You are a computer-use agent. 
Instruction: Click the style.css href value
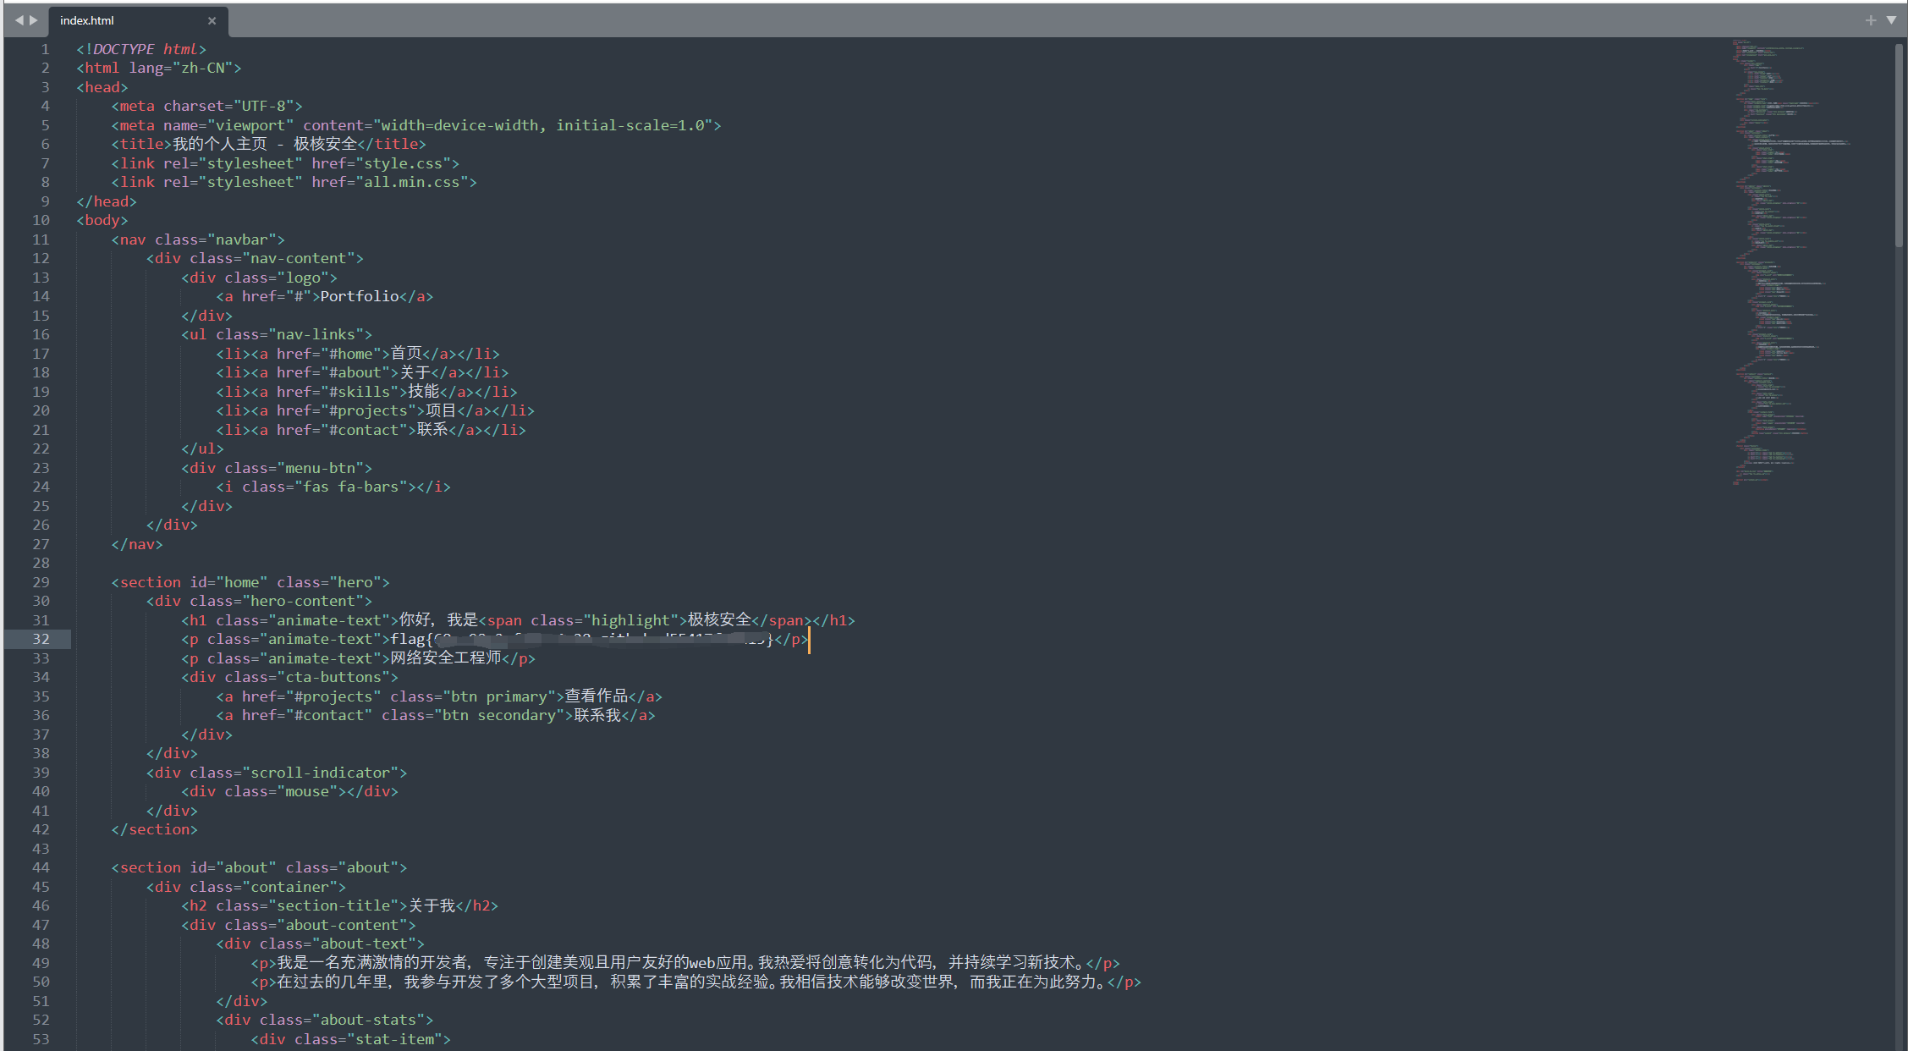(x=403, y=163)
